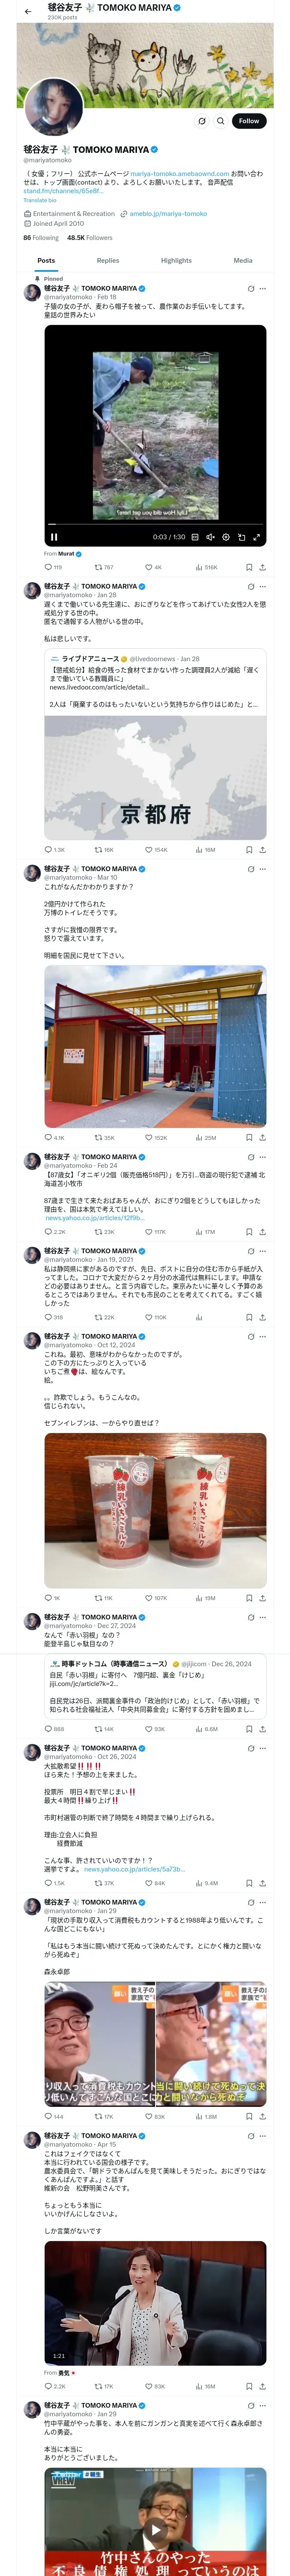Share the Jan 28 Kyoto post

tap(262, 850)
